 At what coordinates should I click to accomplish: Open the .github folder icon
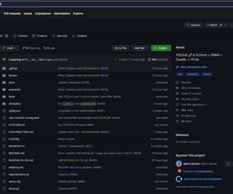(x=4, y=68)
